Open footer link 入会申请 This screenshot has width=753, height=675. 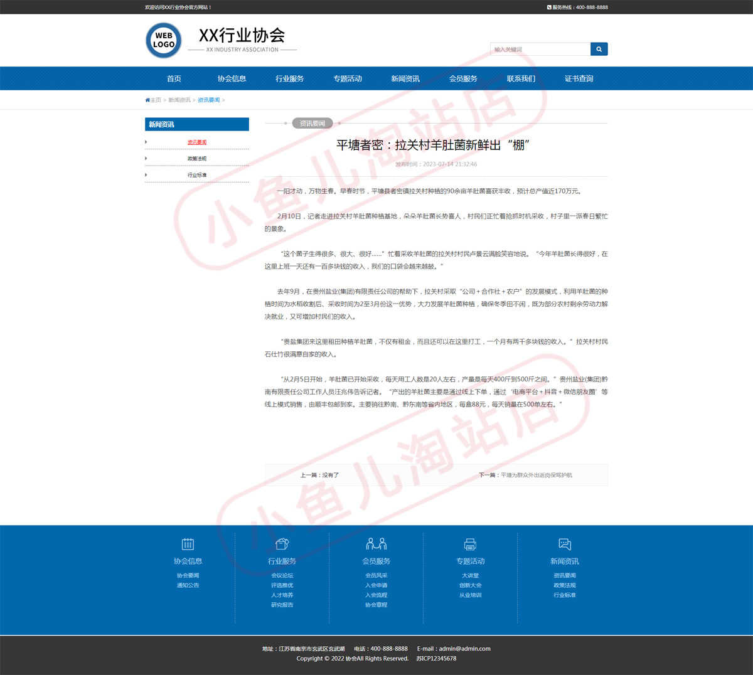(376, 585)
